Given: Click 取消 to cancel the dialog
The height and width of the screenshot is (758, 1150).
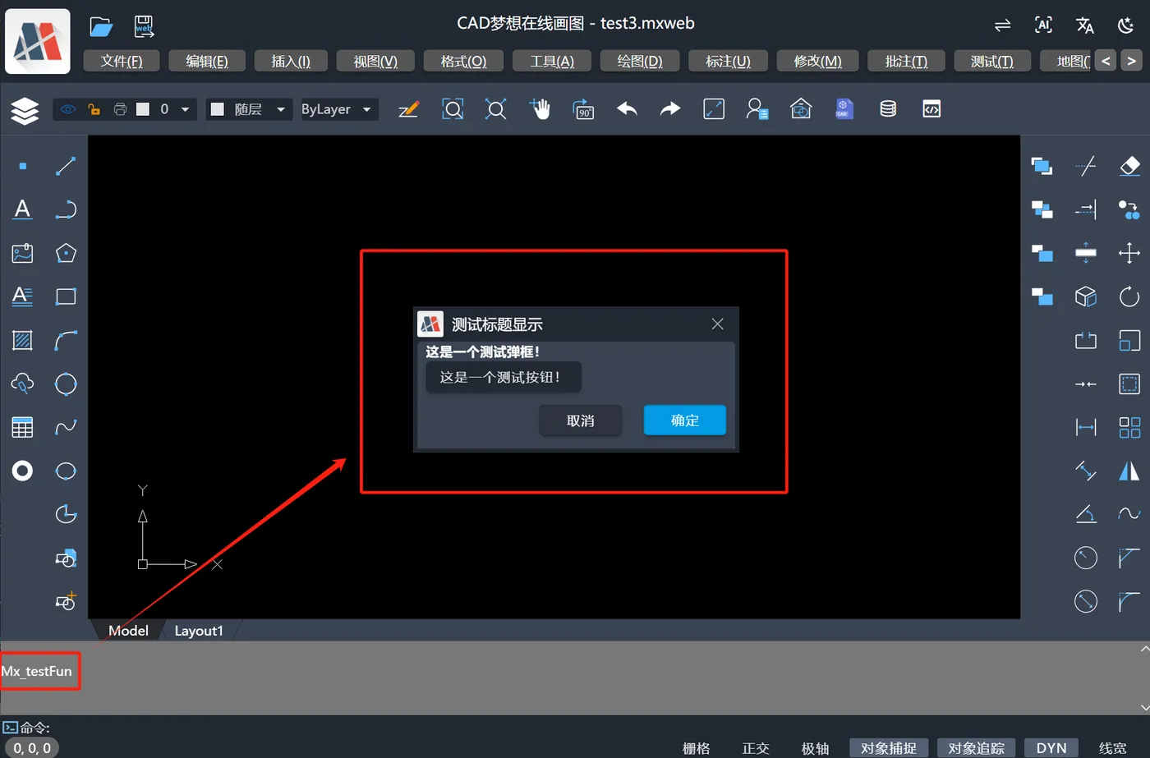Looking at the screenshot, I should [580, 420].
